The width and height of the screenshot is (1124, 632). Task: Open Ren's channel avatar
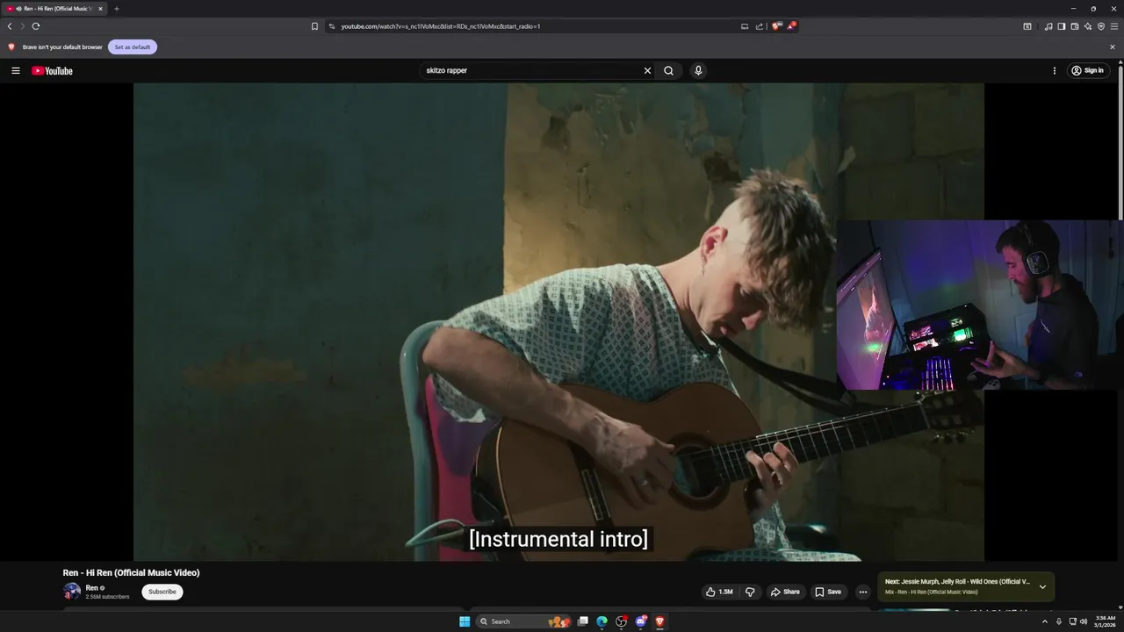72,592
